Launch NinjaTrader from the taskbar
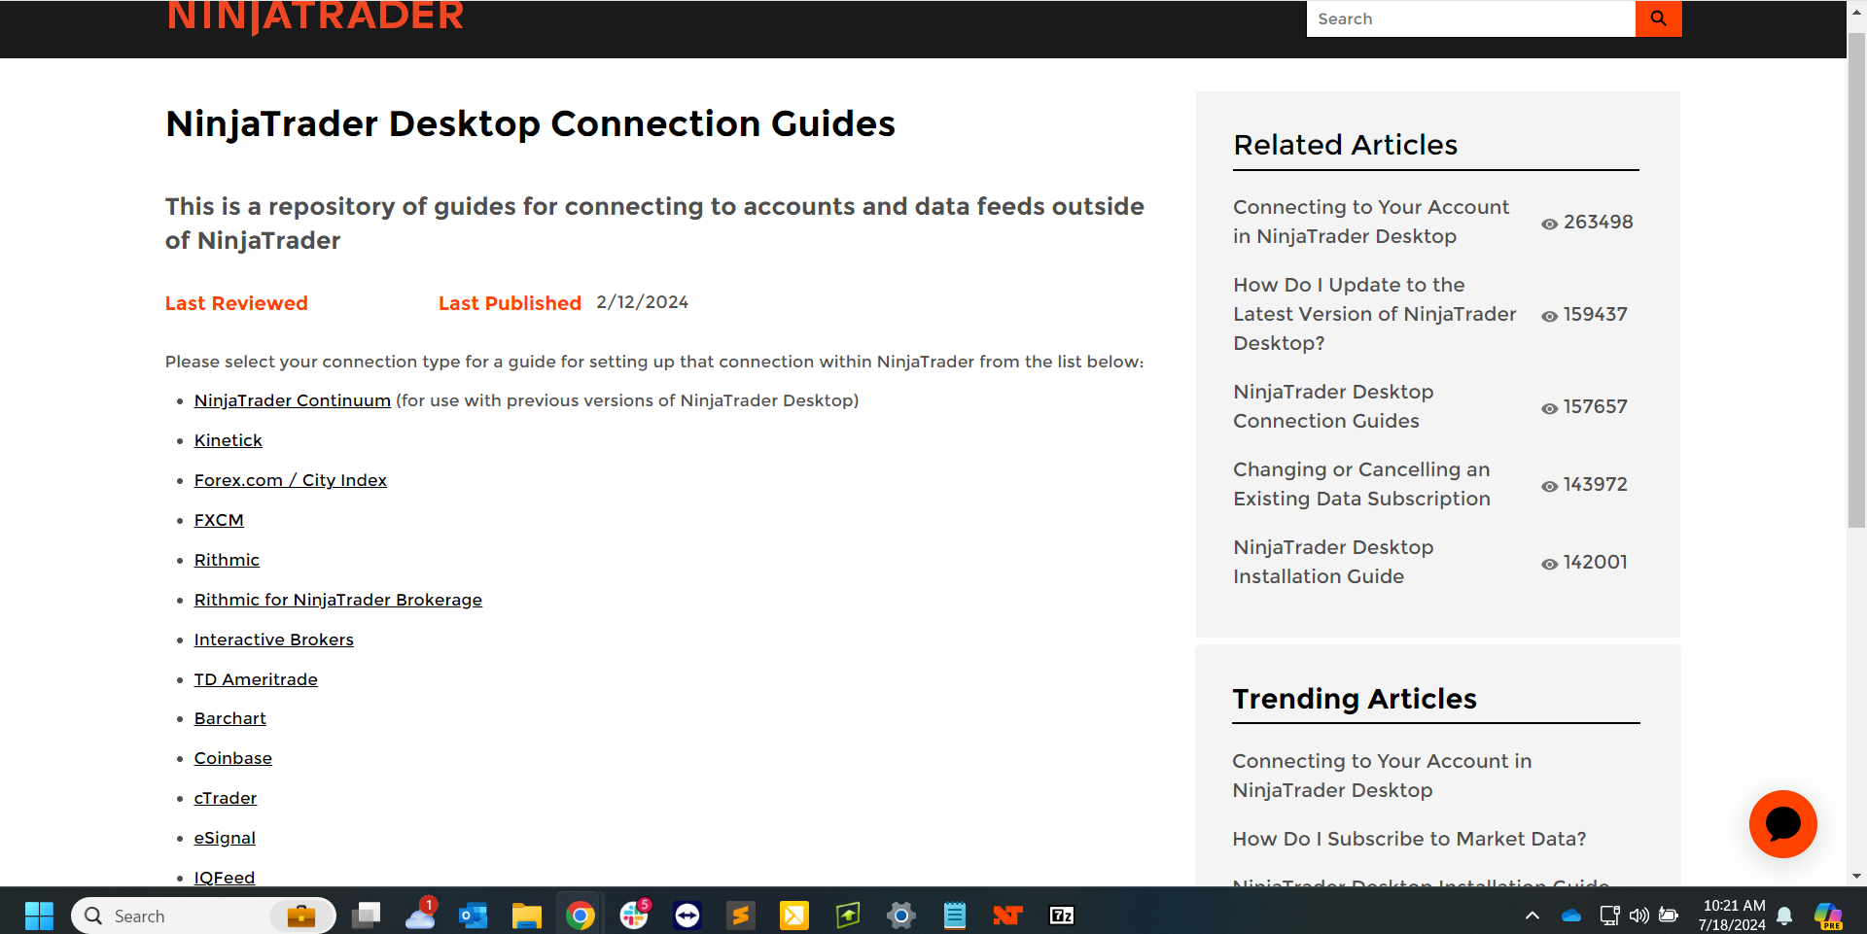This screenshot has width=1867, height=934. point(1007,916)
